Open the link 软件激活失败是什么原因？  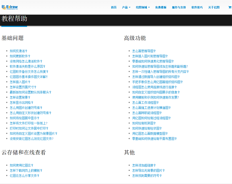click(28, 66)
